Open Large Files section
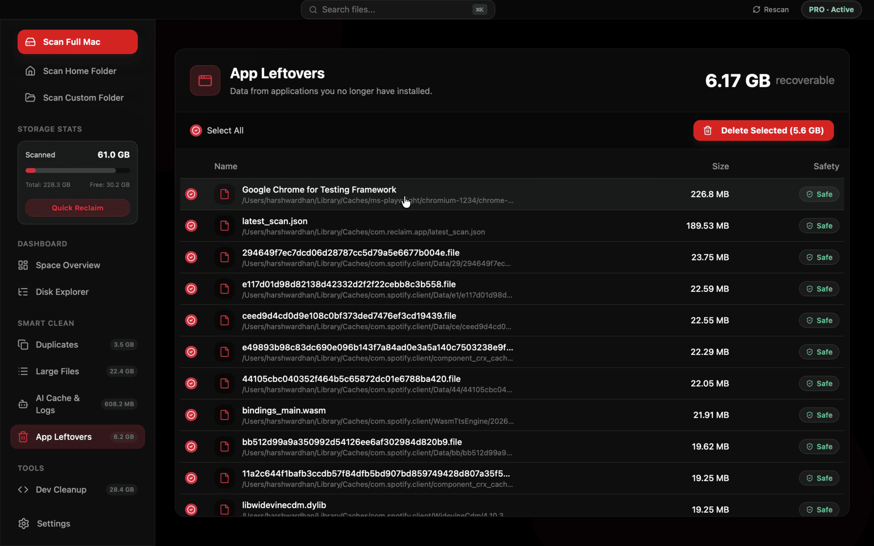The width and height of the screenshot is (874, 546). pos(78,371)
